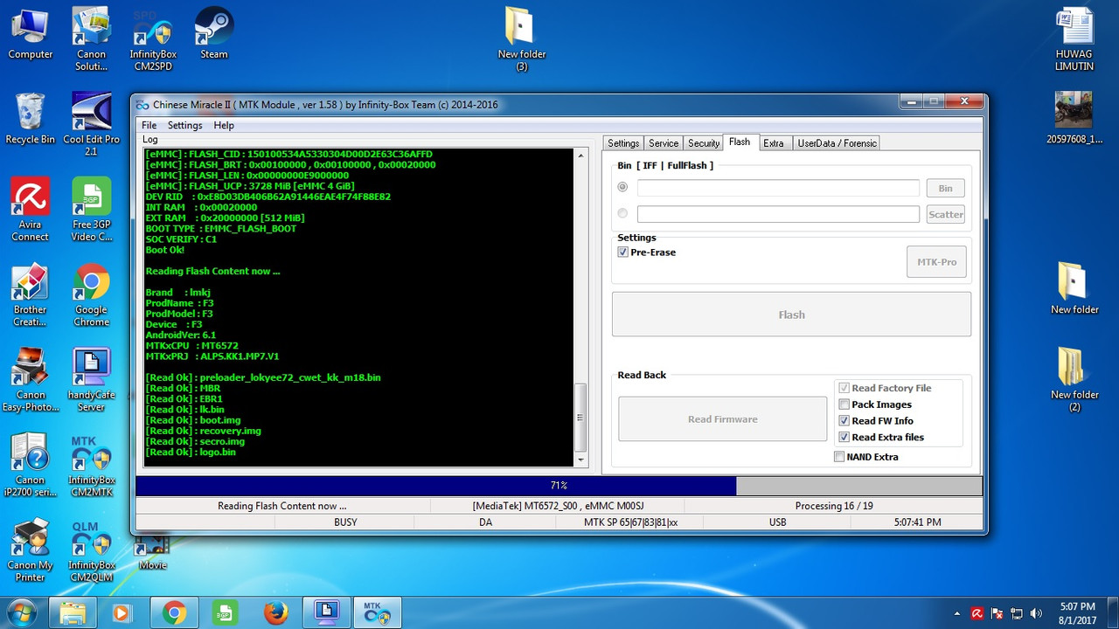Viewport: 1119px width, 629px height.
Task: Open the Movie desktop icon
Action: 152,551
